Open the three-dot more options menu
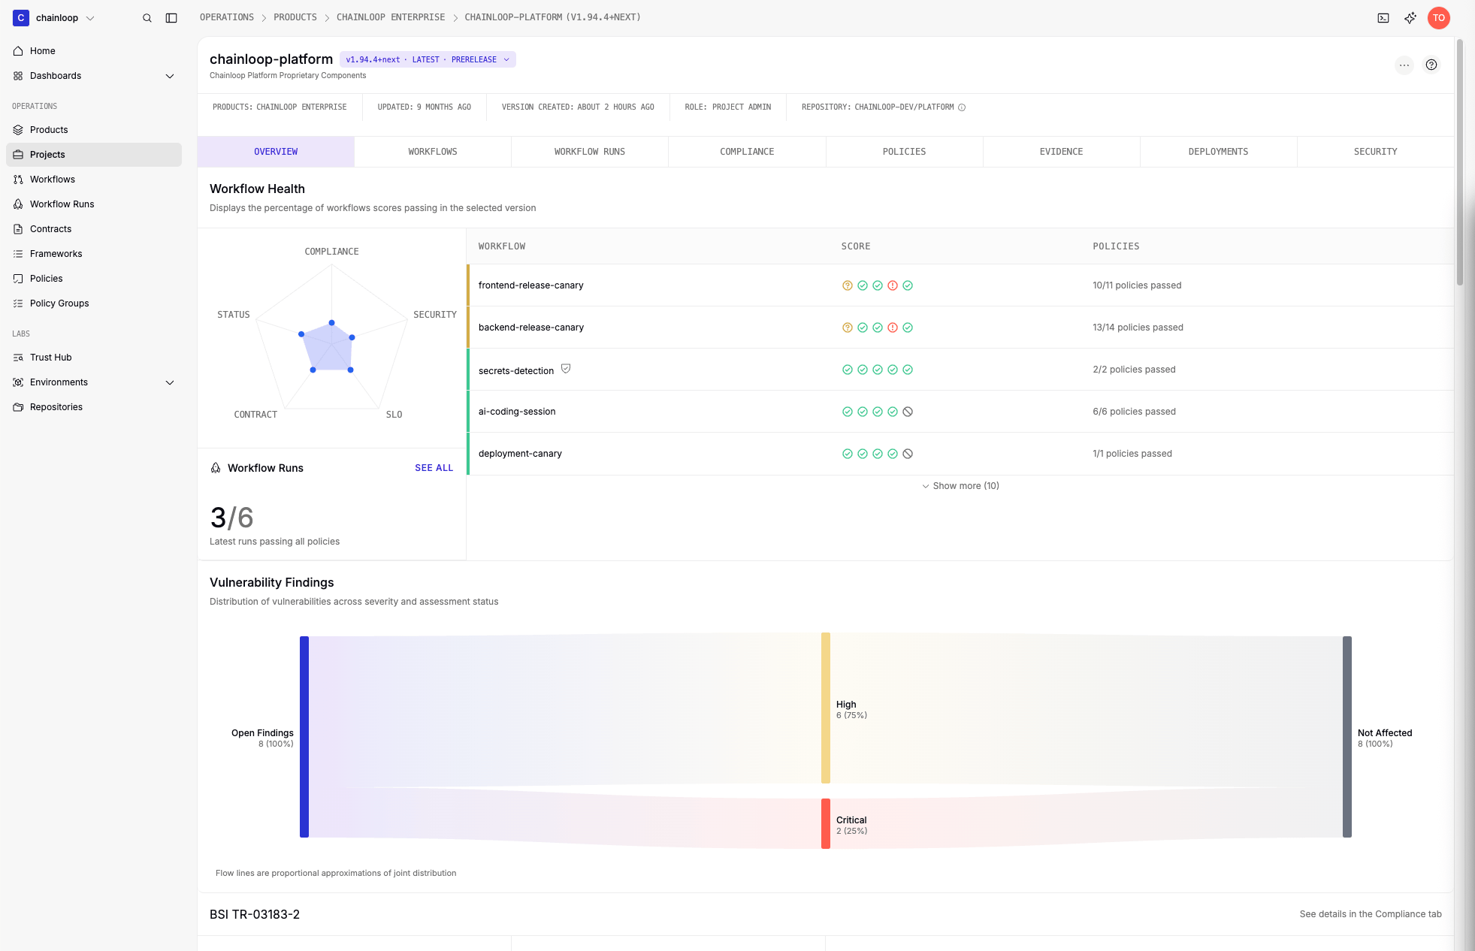Screen dimensions: 1475x951 point(1404,65)
